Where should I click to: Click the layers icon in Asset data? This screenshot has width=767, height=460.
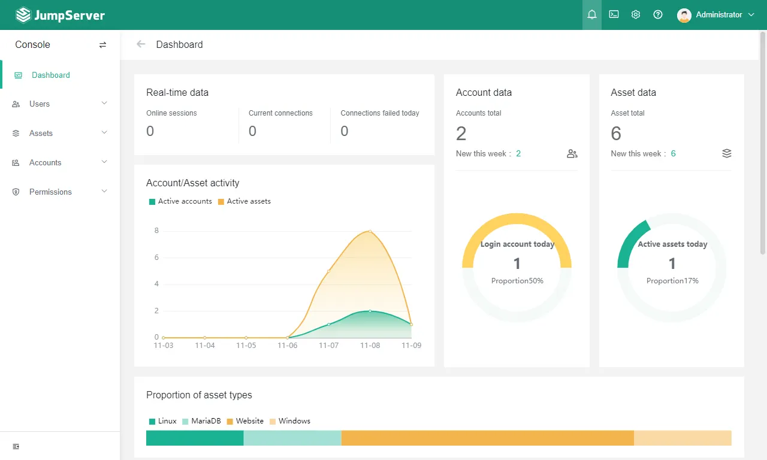tap(727, 154)
